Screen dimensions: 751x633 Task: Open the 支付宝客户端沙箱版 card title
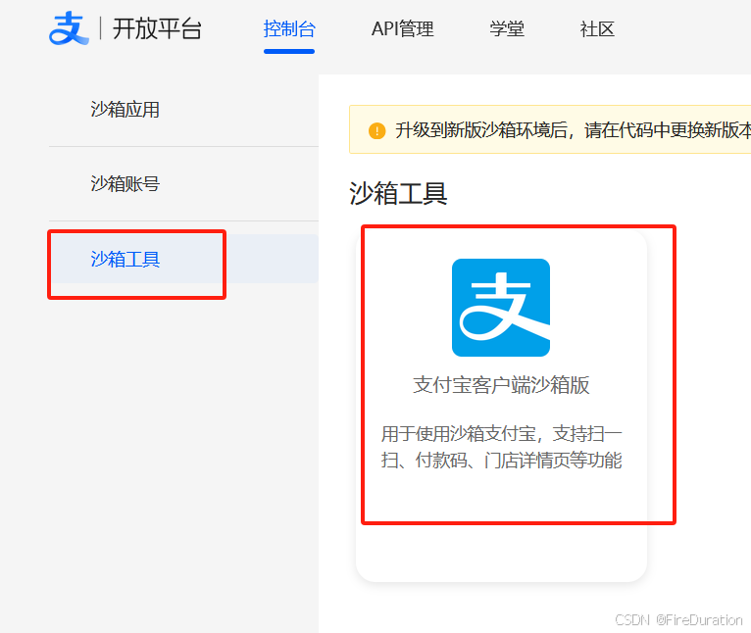click(x=501, y=385)
